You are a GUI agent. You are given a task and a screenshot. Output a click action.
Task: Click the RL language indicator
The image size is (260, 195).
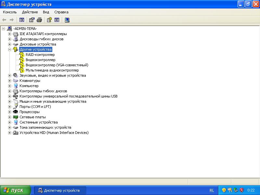click(212, 190)
